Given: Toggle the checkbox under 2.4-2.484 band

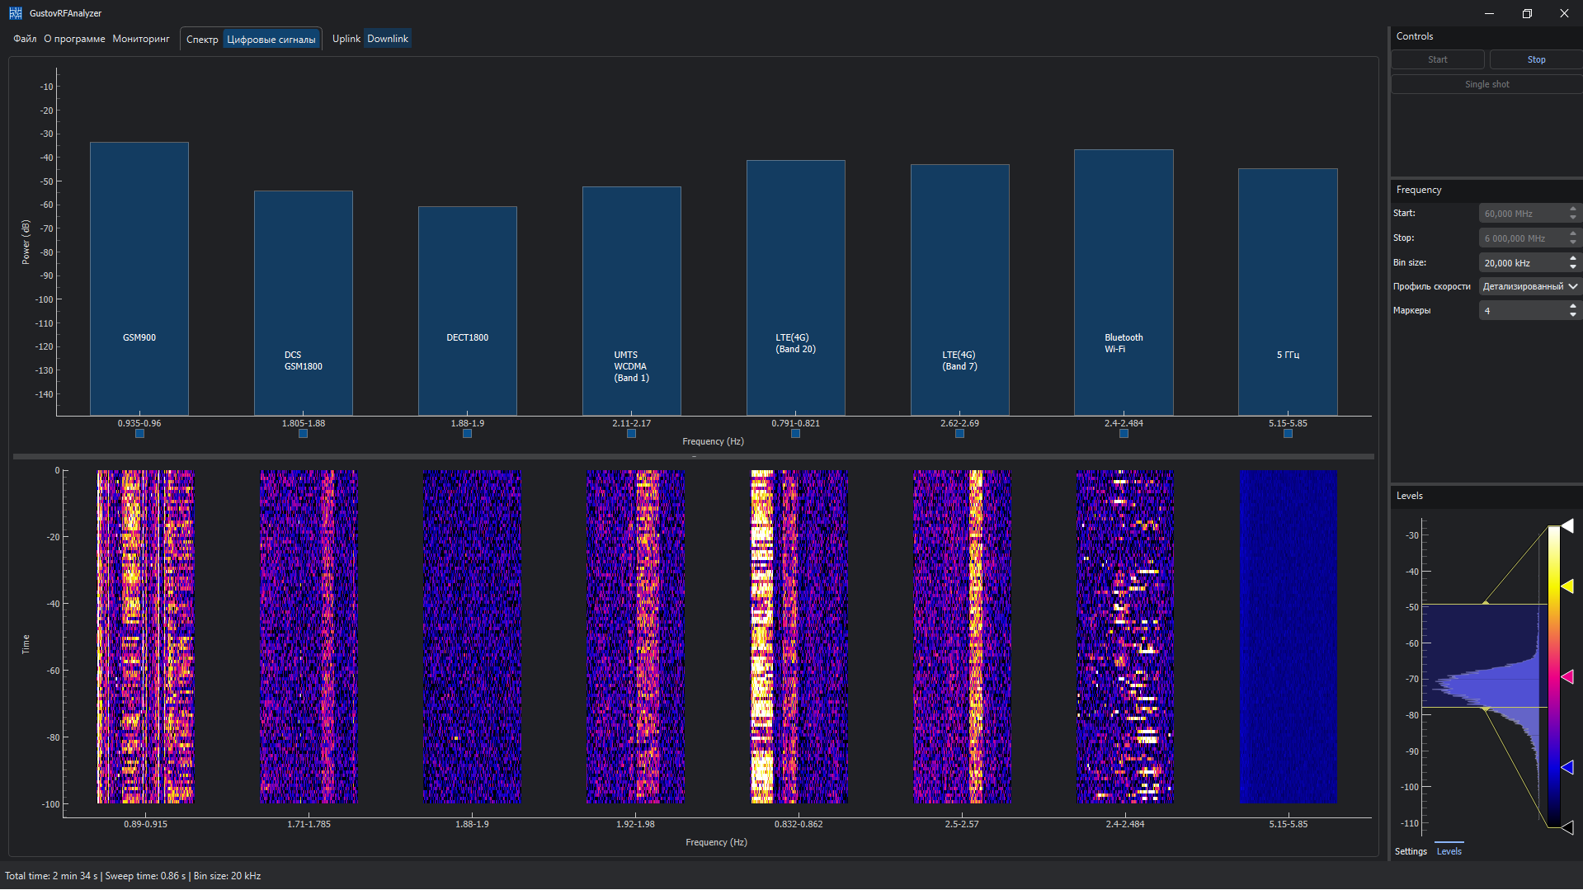Looking at the screenshot, I should (x=1124, y=434).
